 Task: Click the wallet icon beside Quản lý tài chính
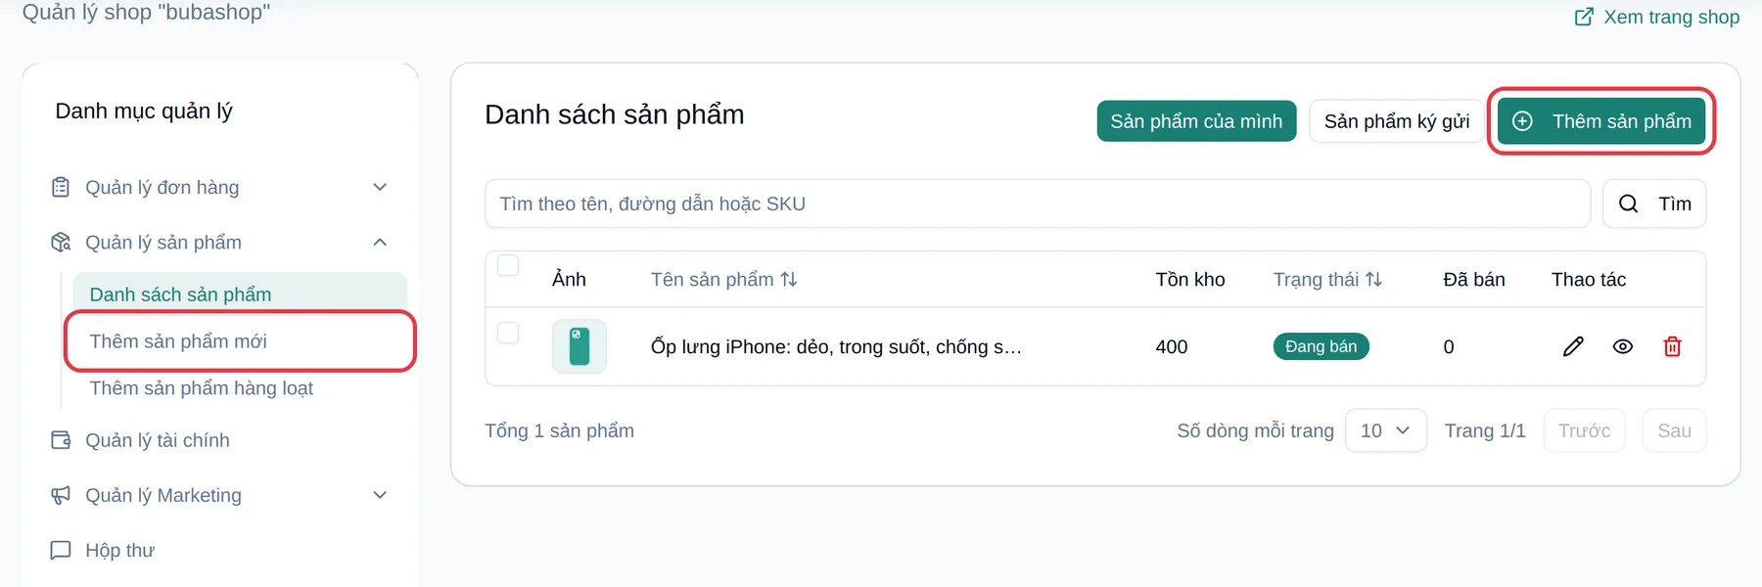pyautogui.click(x=61, y=440)
